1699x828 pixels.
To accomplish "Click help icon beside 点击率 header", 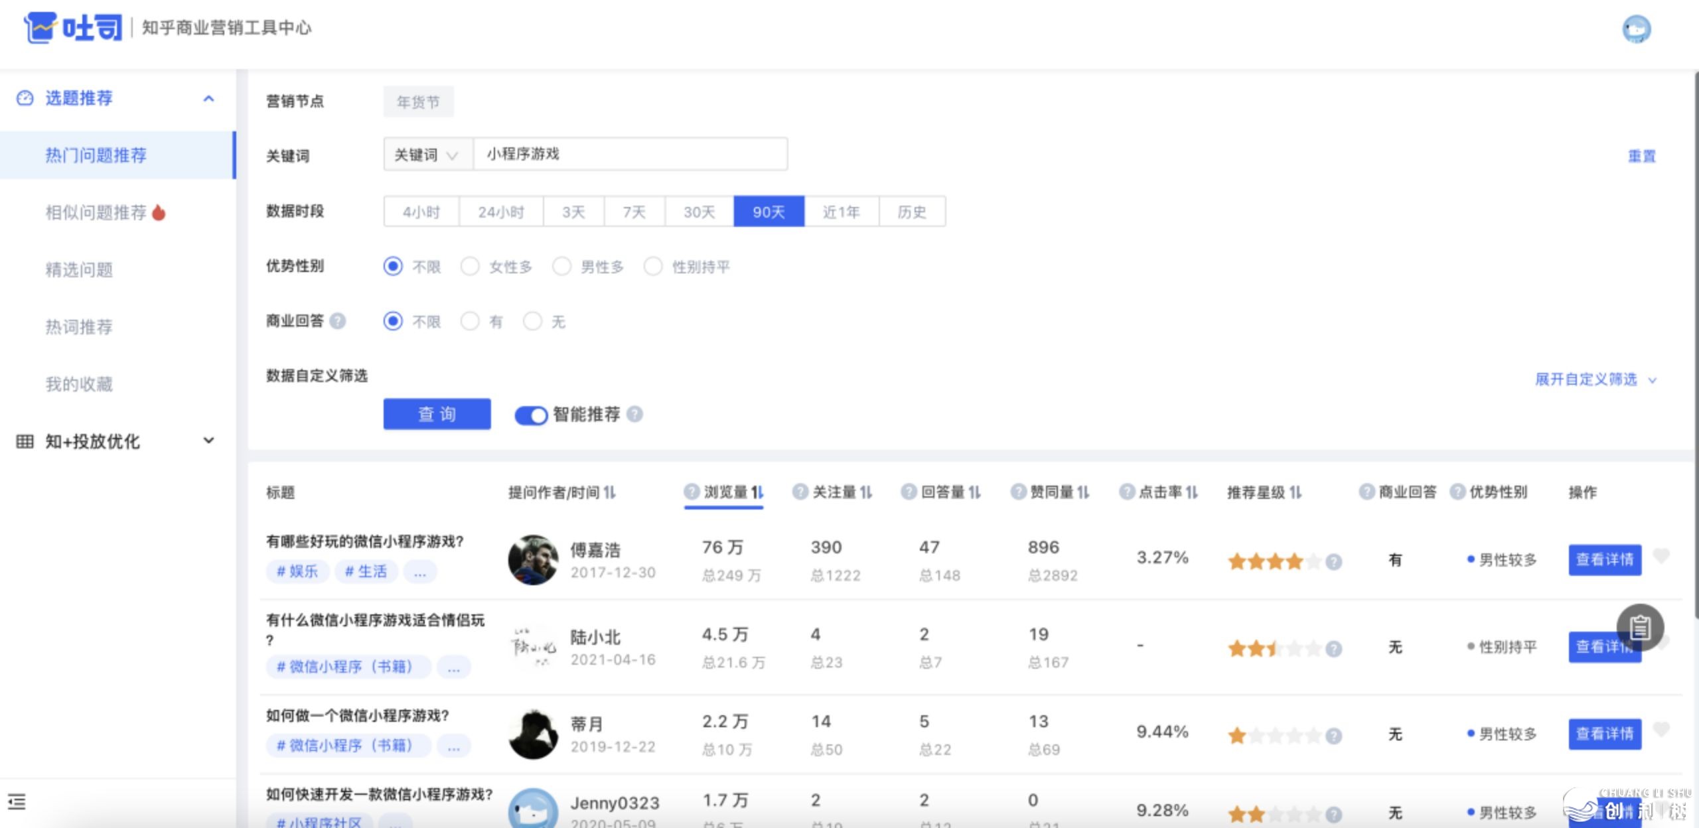I will (1127, 492).
